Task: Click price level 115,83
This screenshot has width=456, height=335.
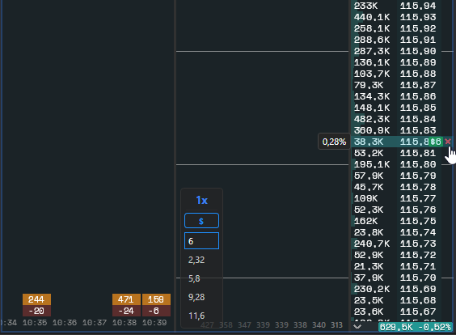Action: 418,130
